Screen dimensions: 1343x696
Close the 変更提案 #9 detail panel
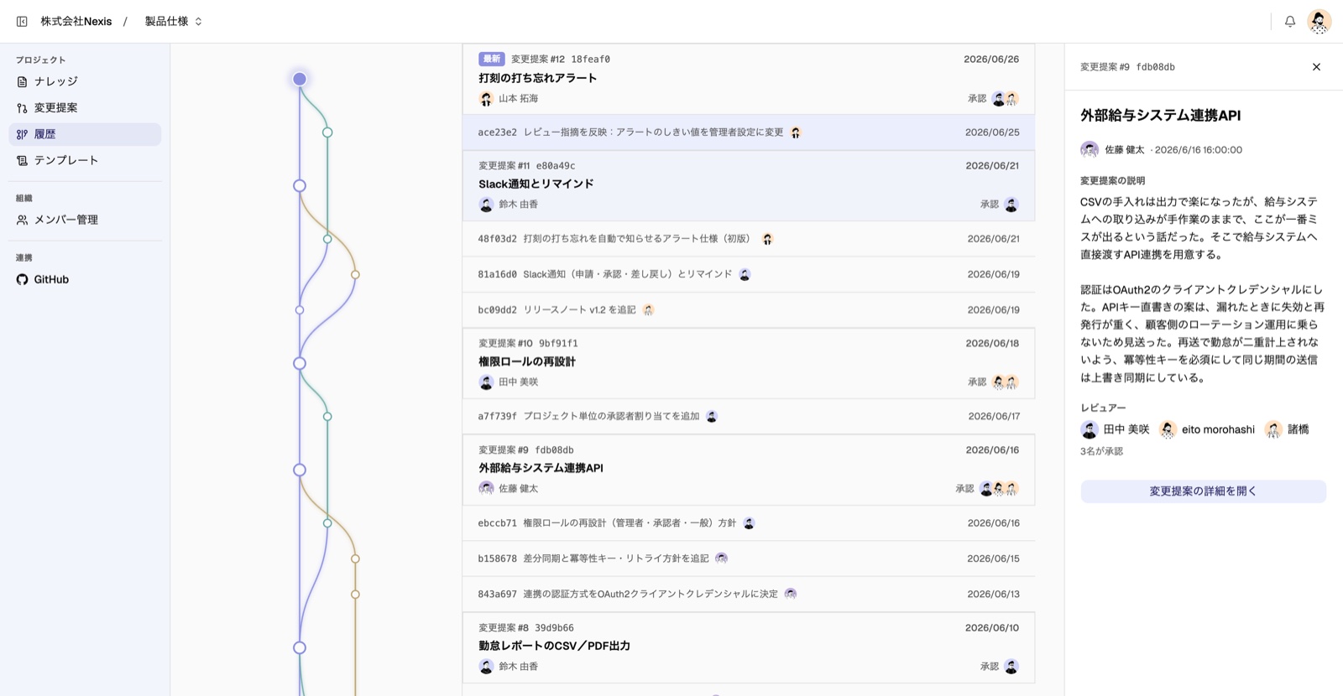click(x=1316, y=67)
